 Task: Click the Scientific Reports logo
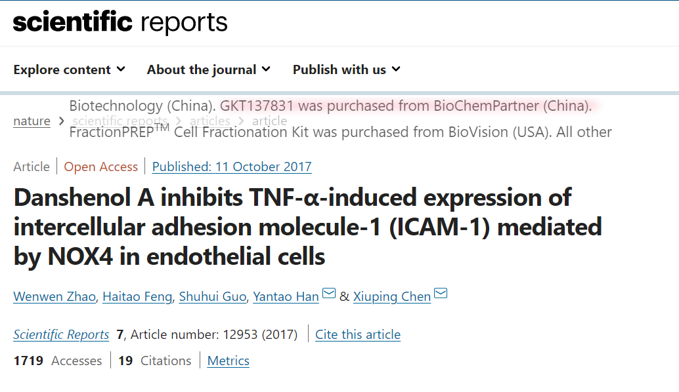[120, 22]
